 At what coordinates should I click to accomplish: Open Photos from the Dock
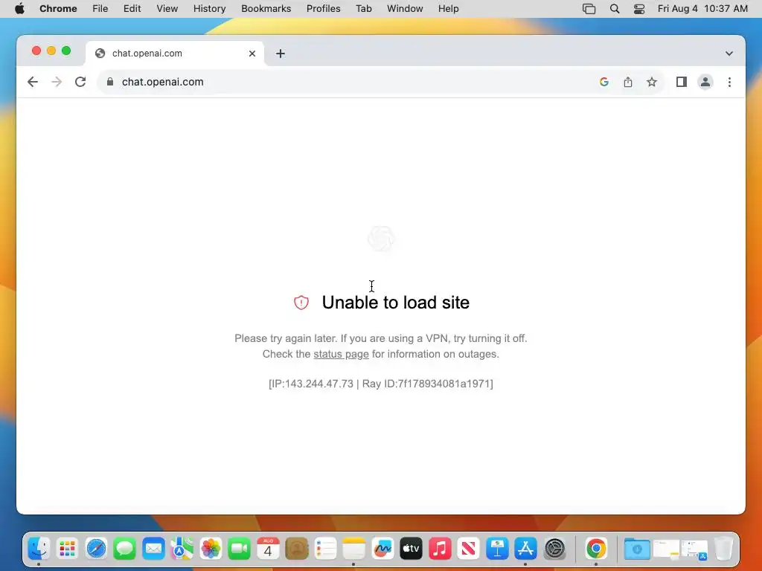tap(211, 549)
